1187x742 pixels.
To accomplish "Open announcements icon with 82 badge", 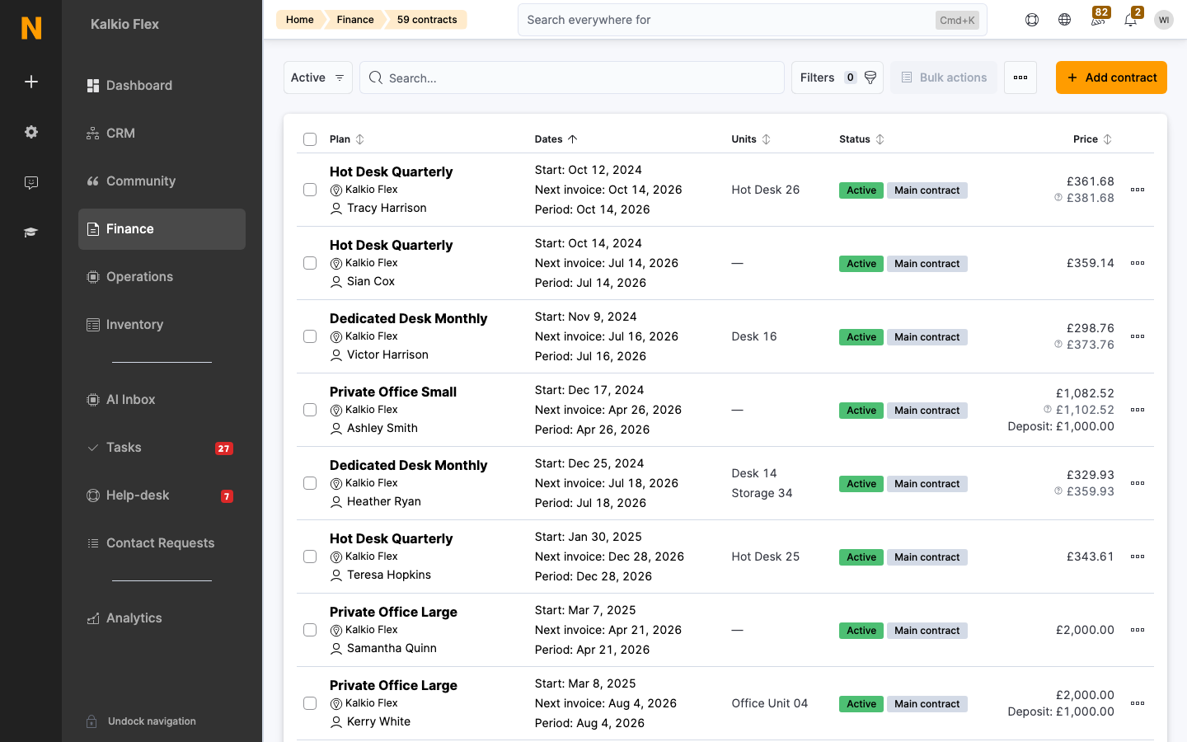I will tap(1098, 18).
